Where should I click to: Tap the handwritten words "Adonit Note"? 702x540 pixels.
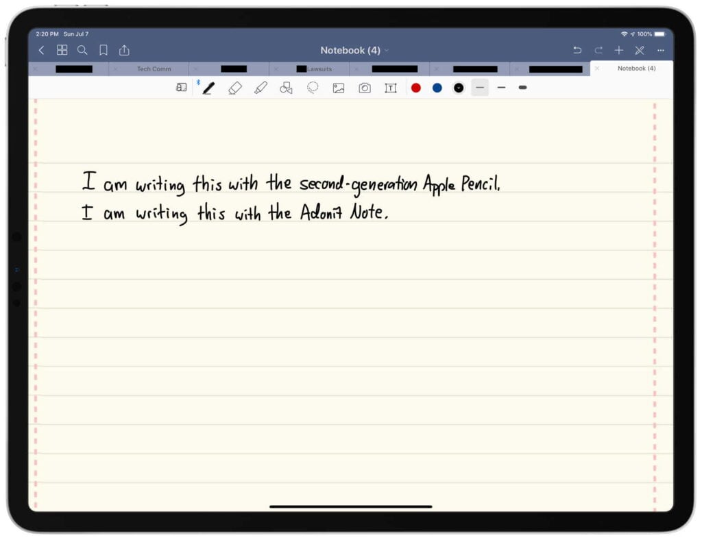pyautogui.click(x=344, y=212)
